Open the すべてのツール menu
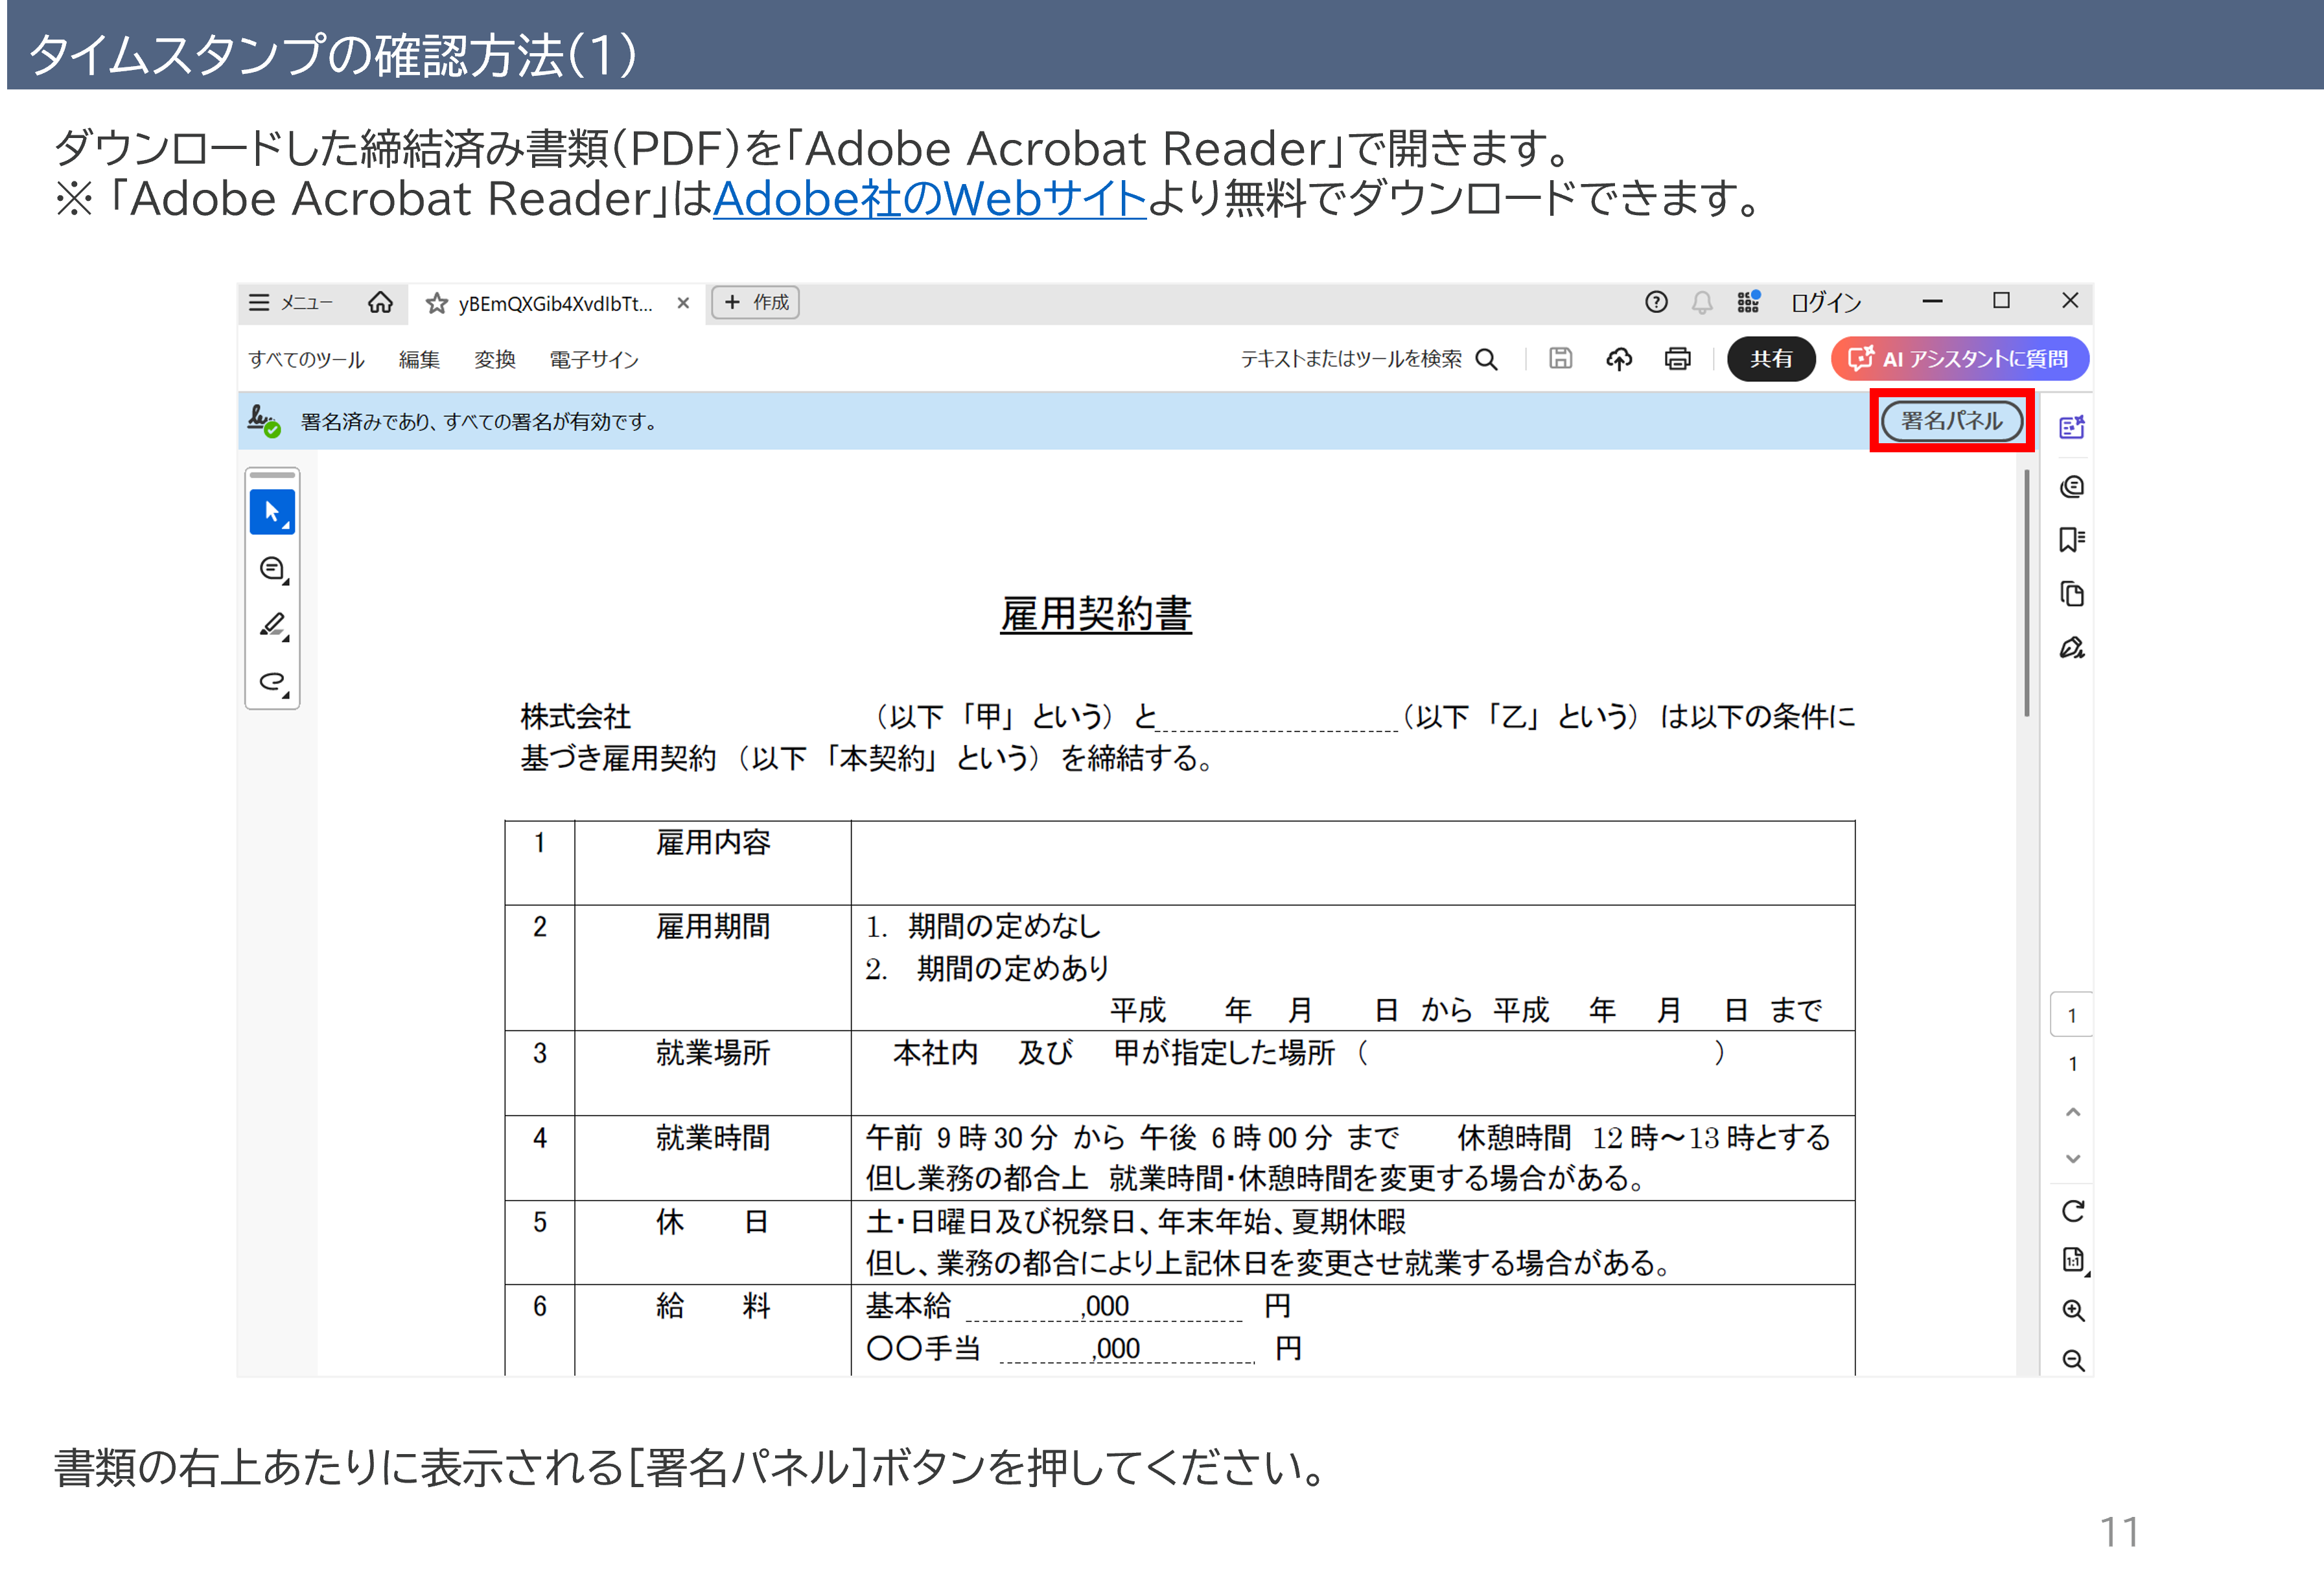This screenshot has width=2324, height=1572. point(306,359)
